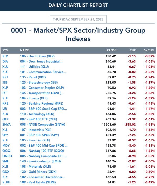The width and height of the screenshot is (157, 186).
Task: Open 140 - Semiconductor (SMH) chart
Action: pyautogui.click(x=40, y=161)
